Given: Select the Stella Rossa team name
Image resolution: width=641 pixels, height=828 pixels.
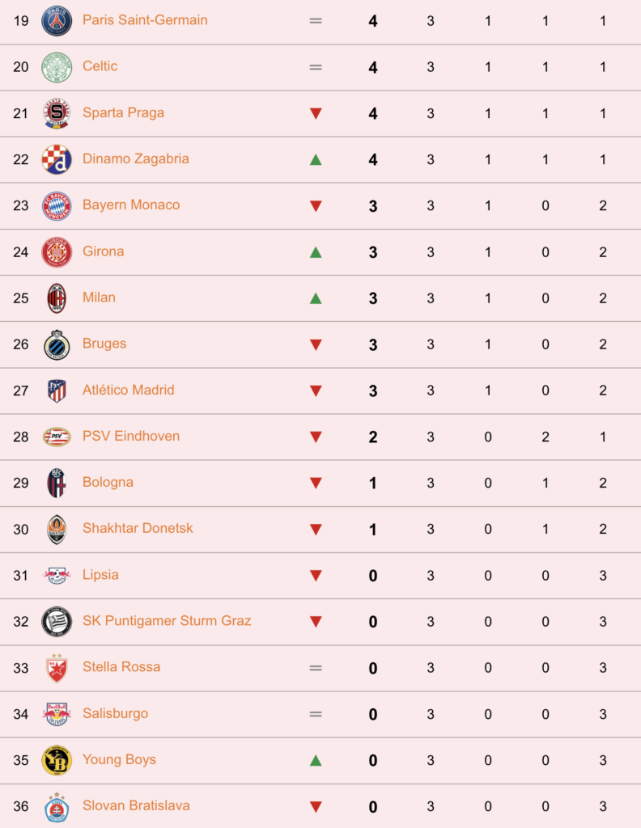Looking at the screenshot, I should pos(121,667).
